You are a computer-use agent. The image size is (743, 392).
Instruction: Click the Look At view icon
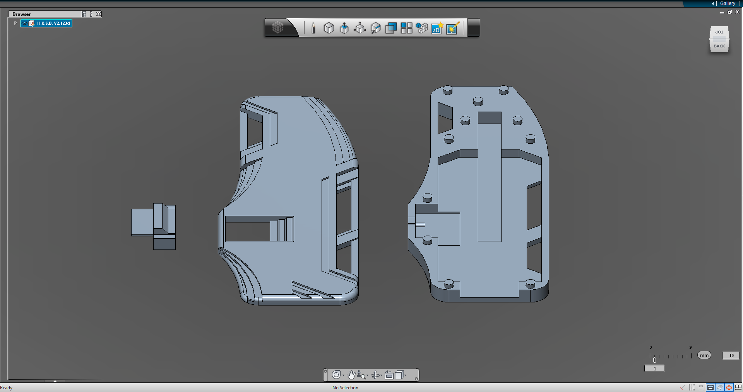tap(389, 375)
